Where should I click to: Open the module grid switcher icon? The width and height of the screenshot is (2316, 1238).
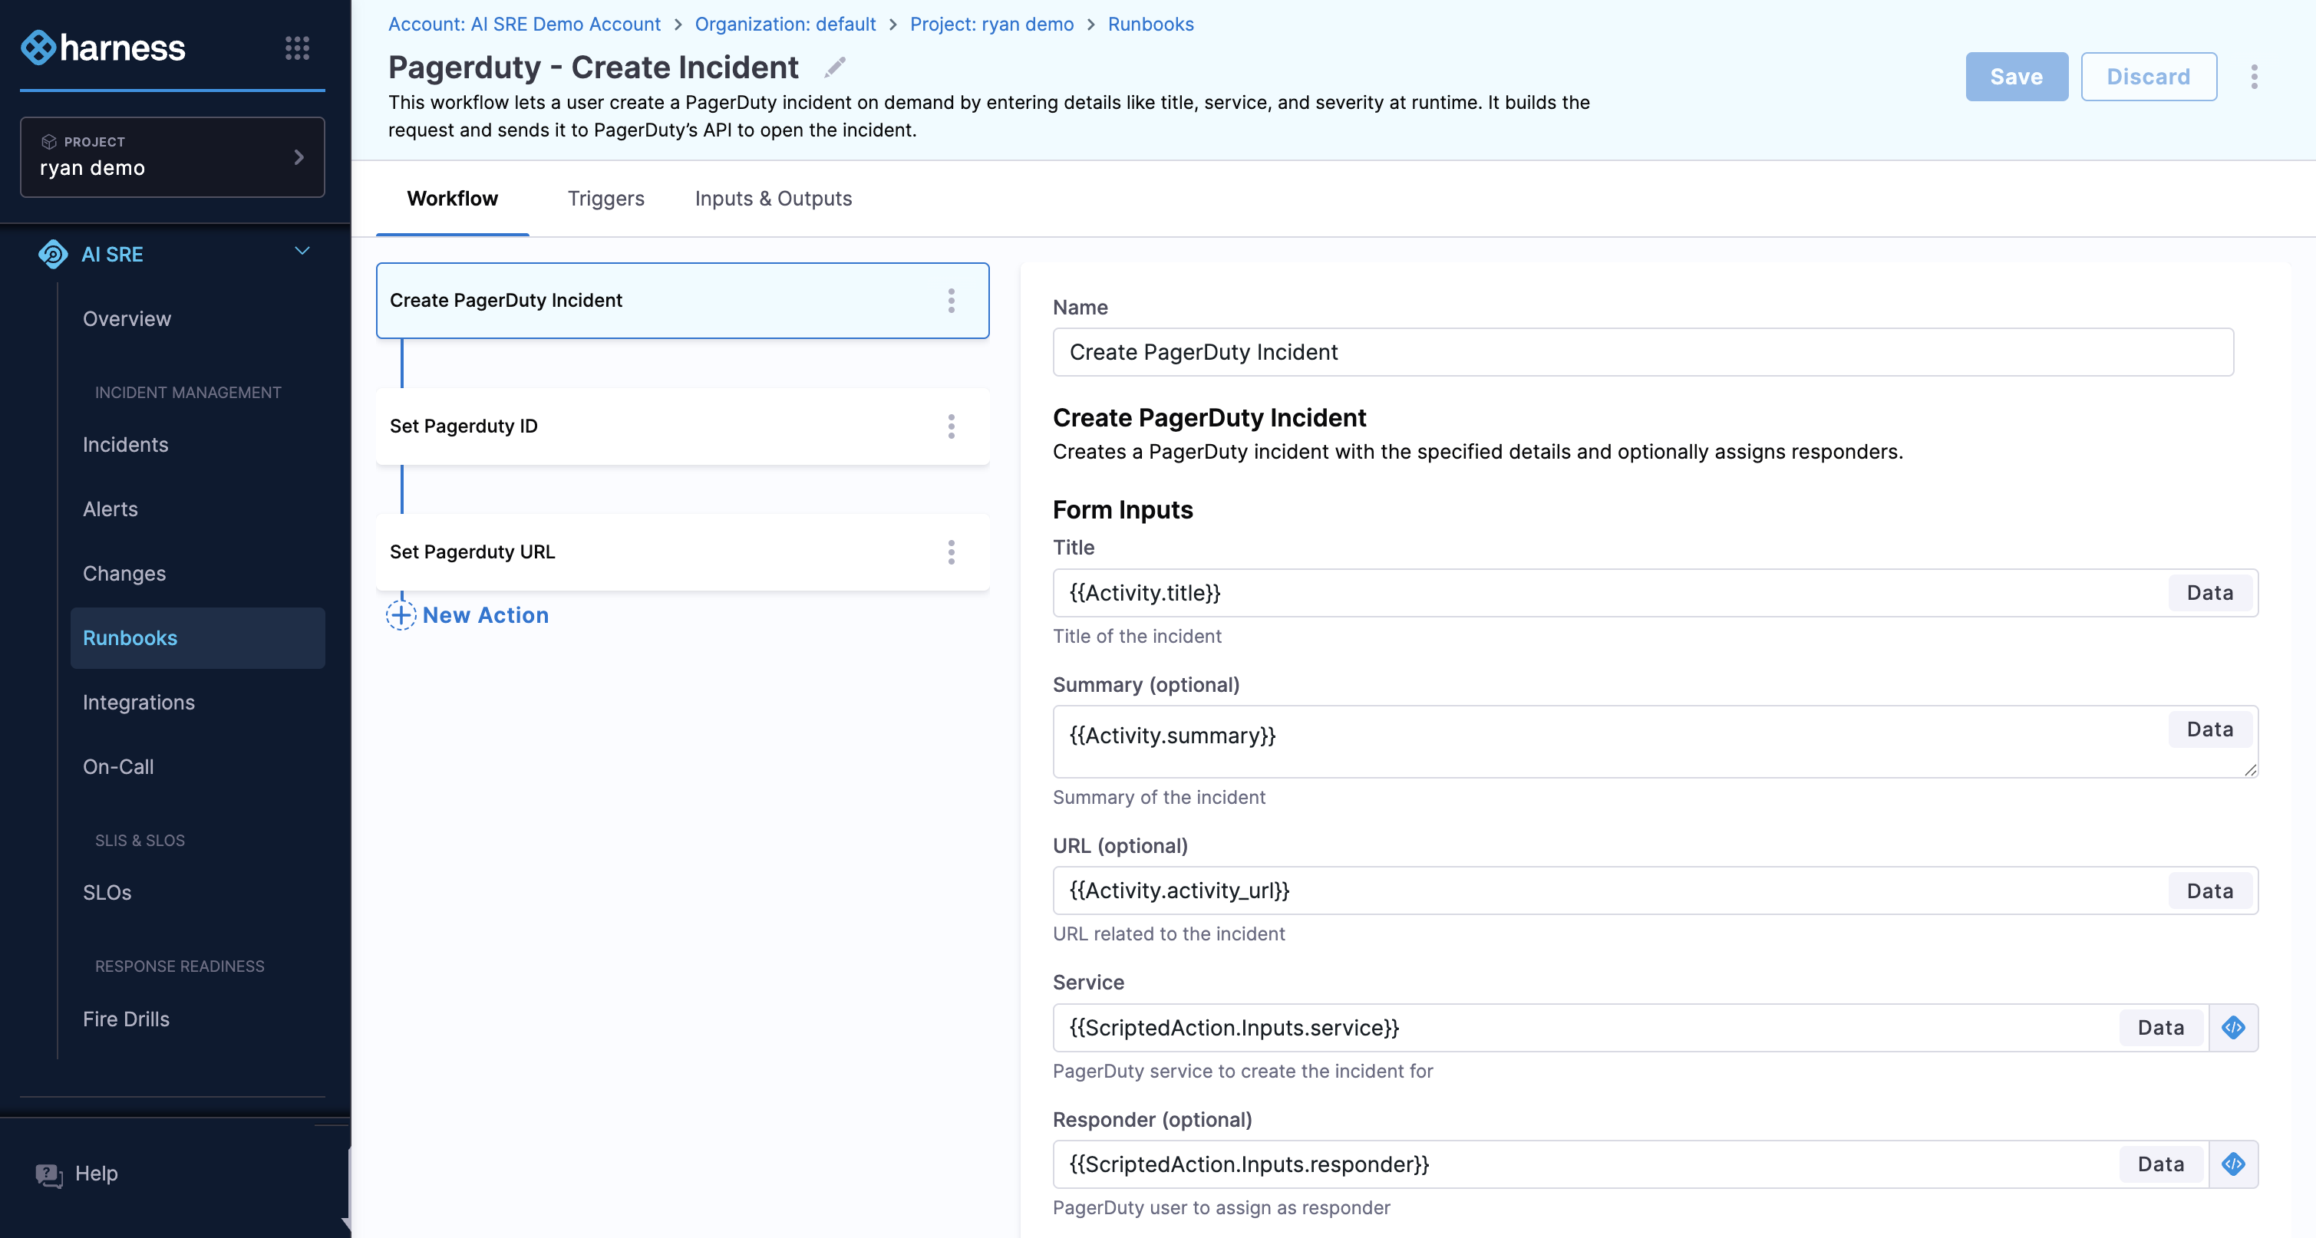(x=297, y=48)
